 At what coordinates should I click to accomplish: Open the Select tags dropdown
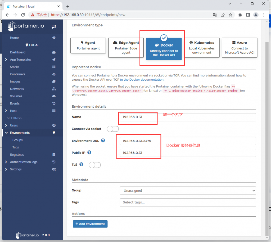click(188, 202)
